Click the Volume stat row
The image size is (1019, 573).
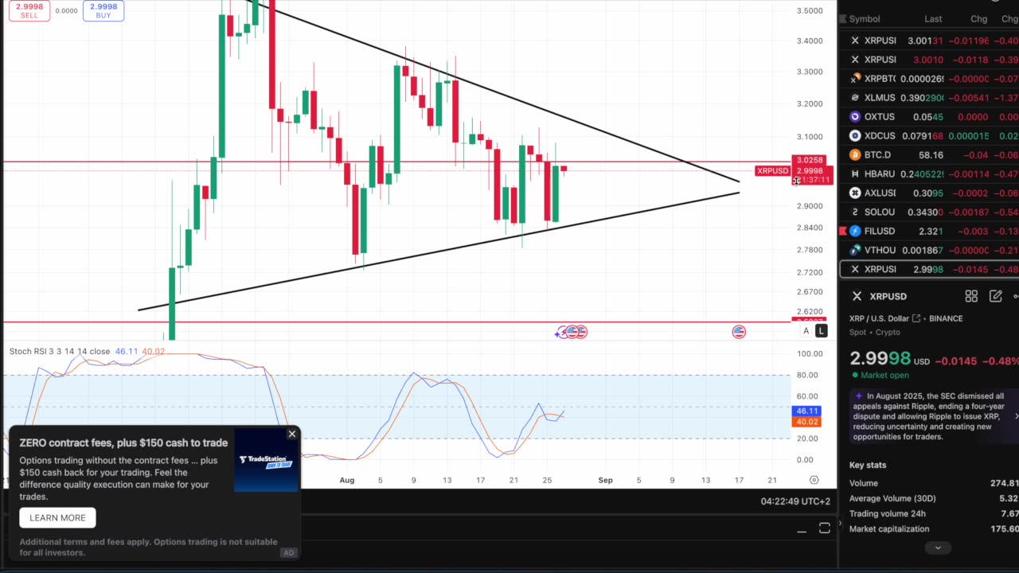pyautogui.click(x=934, y=483)
